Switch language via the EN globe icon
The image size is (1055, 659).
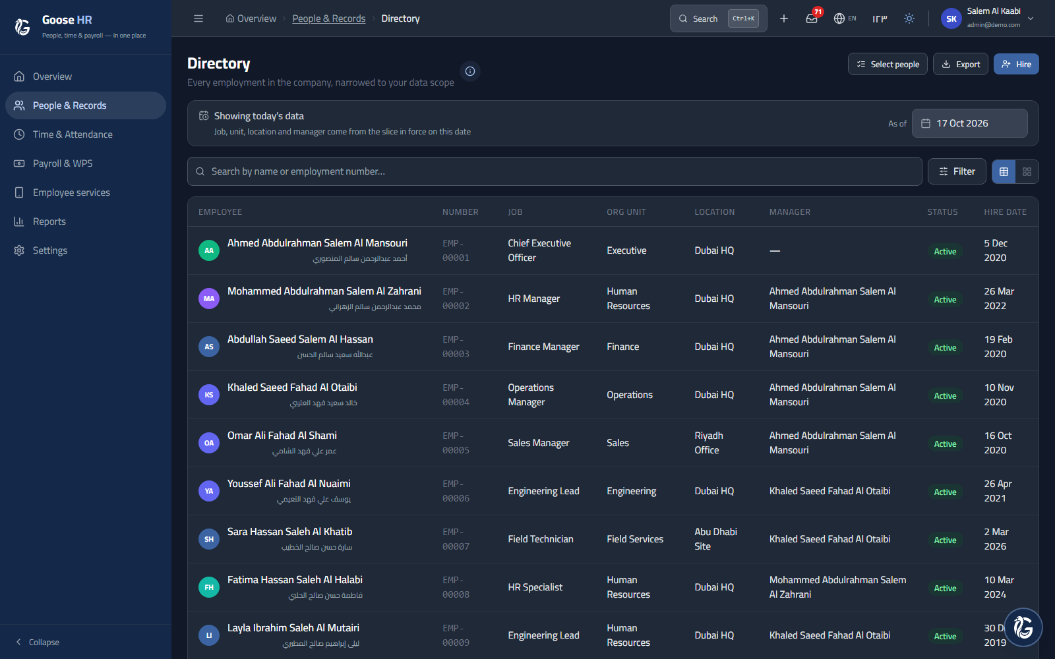tap(845, 18)
